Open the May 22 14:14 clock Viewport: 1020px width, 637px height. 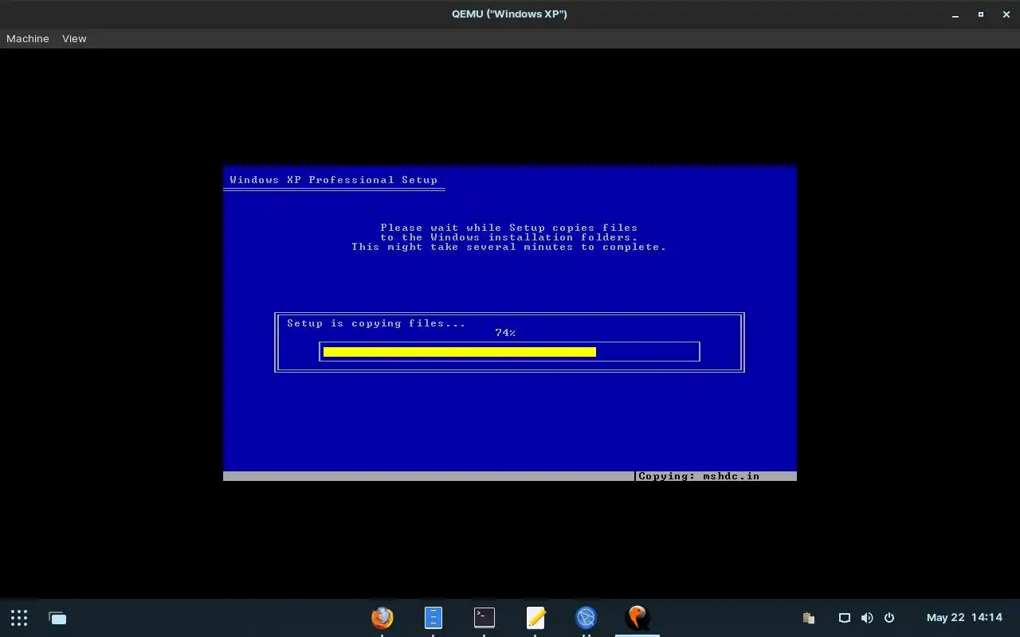pos(964,618)
